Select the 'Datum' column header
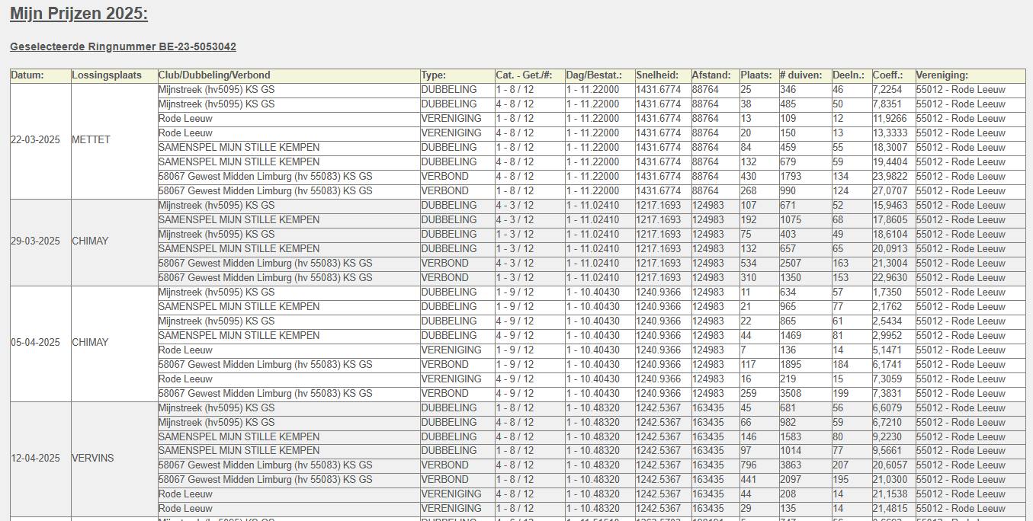This screenshot has height=521, width=1033. (x=27, y=75)
